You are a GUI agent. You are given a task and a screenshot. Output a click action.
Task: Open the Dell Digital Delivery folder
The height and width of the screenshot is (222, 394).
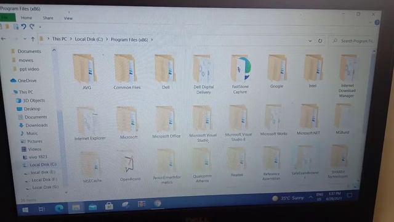click(x=203, y=75)
